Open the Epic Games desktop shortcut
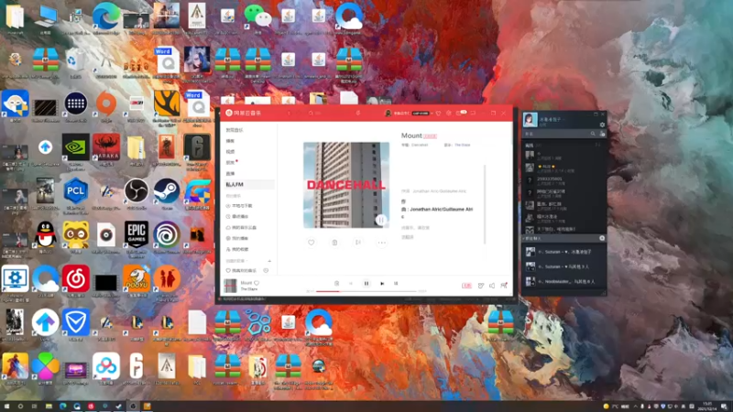Screen dimensions: 733x412 tap(136, 237)
